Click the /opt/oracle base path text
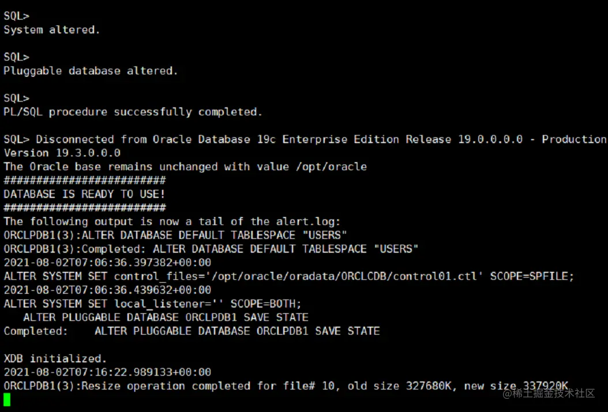Viewport: 608px width, 412px height. tap(331, 167)
